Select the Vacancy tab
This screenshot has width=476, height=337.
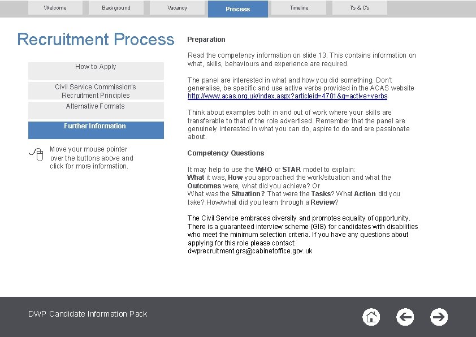pyautogui.click(x=177, y=8)
